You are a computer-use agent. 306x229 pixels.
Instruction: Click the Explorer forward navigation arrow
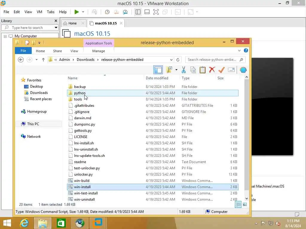(29, 60)
